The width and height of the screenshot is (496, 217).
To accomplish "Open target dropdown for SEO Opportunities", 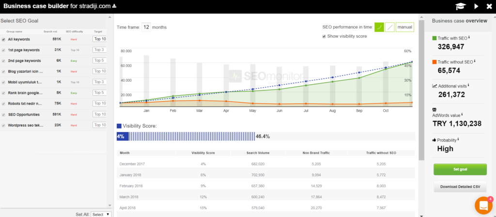I will point(100,114).
